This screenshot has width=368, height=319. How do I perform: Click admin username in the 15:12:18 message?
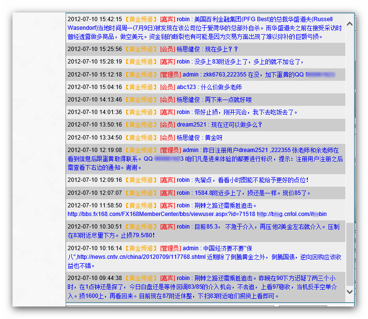[x=190, y=75]
